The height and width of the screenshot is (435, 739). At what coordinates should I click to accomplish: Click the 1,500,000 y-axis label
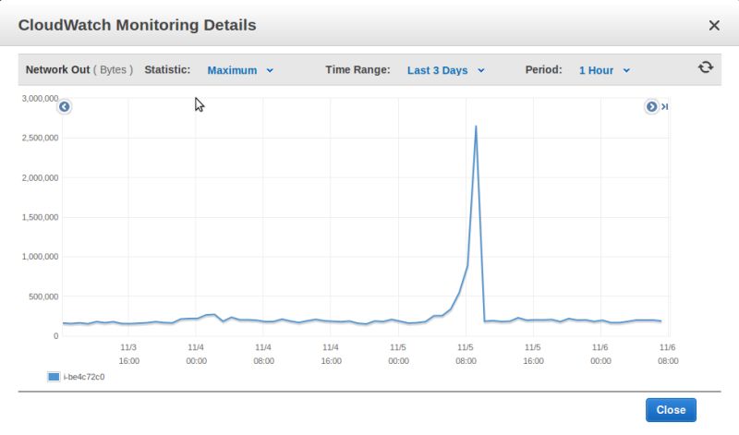[40, 217]
